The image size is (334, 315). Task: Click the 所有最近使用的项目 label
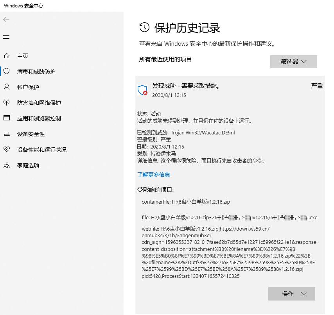[165, 59]
